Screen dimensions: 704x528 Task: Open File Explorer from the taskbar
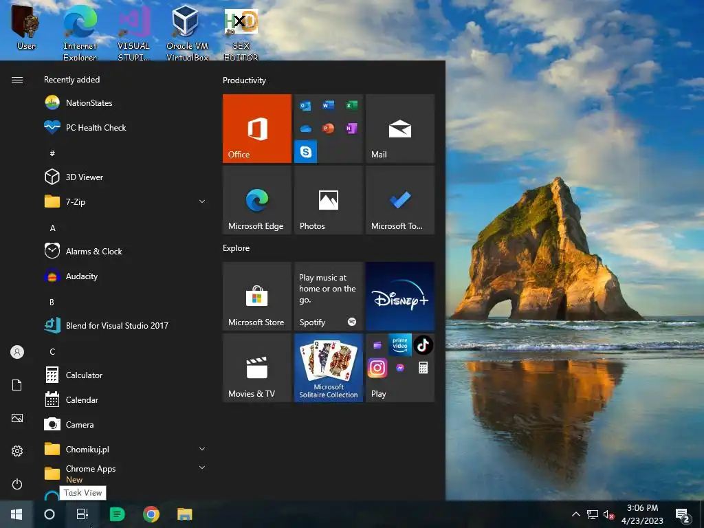[x=184, y=514]
